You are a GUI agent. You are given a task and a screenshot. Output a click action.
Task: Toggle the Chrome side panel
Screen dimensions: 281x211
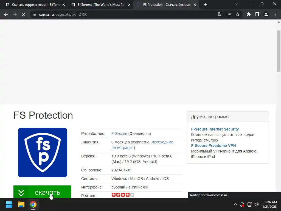click(x=257, y=14)
